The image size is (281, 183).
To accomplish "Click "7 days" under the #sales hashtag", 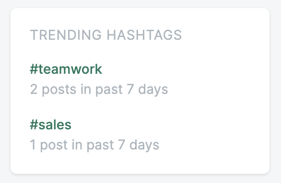I will tap(139, 145).
